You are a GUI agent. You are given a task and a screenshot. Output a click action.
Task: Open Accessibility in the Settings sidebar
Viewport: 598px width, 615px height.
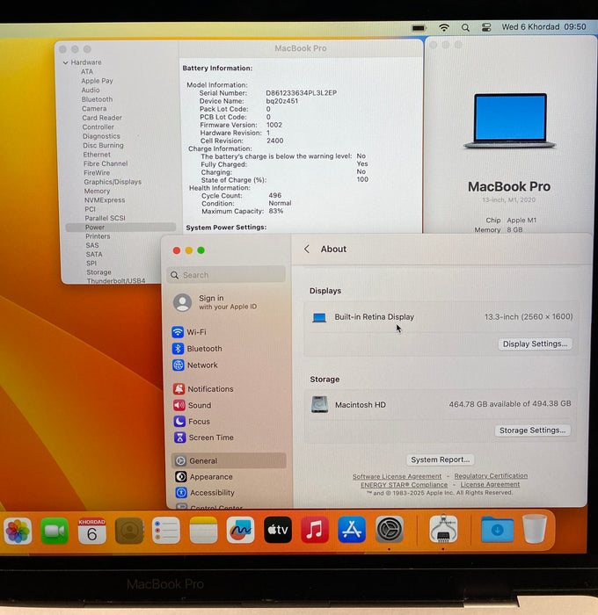click(229, 493)
